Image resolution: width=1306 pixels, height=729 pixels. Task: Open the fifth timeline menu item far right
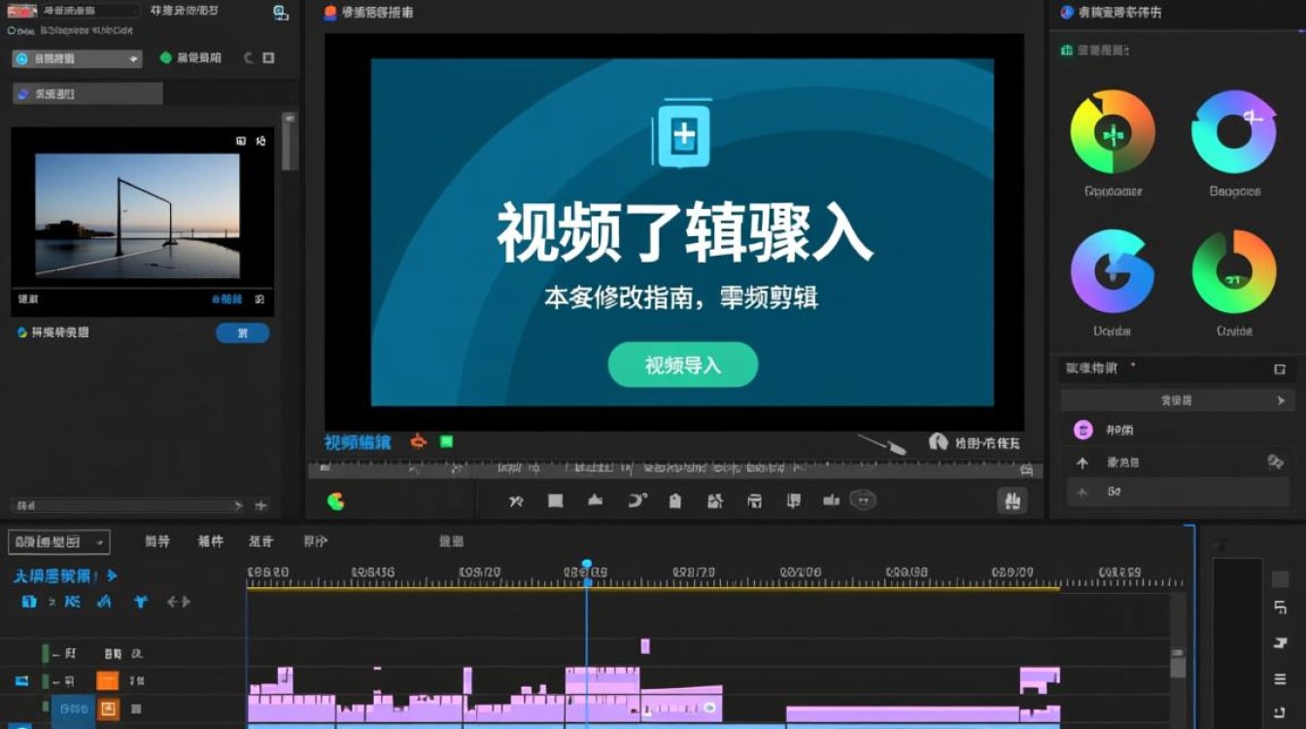[452, 541]
